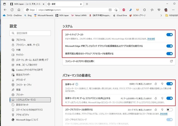178x126 pixels.
Task: Expand bookmarks bar overflow chevron
Action: pos(161,16)
